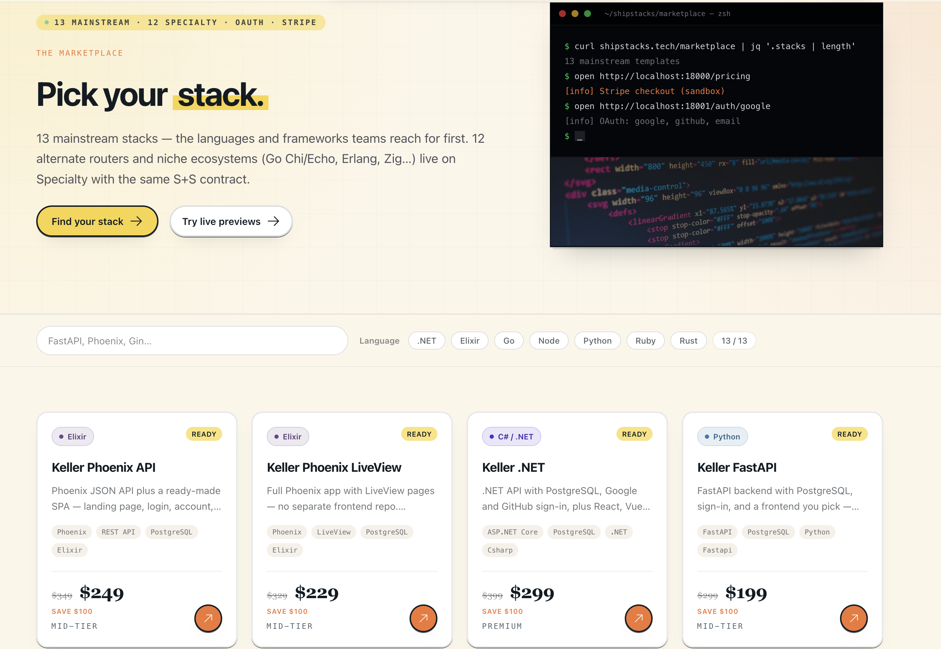Viewport: 941px width, 649px height.
Task: Filter stacks by Rust language
Action: click(x=689, y=341)
